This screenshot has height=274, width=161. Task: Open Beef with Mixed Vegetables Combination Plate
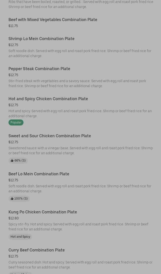(x=53, y=20)
